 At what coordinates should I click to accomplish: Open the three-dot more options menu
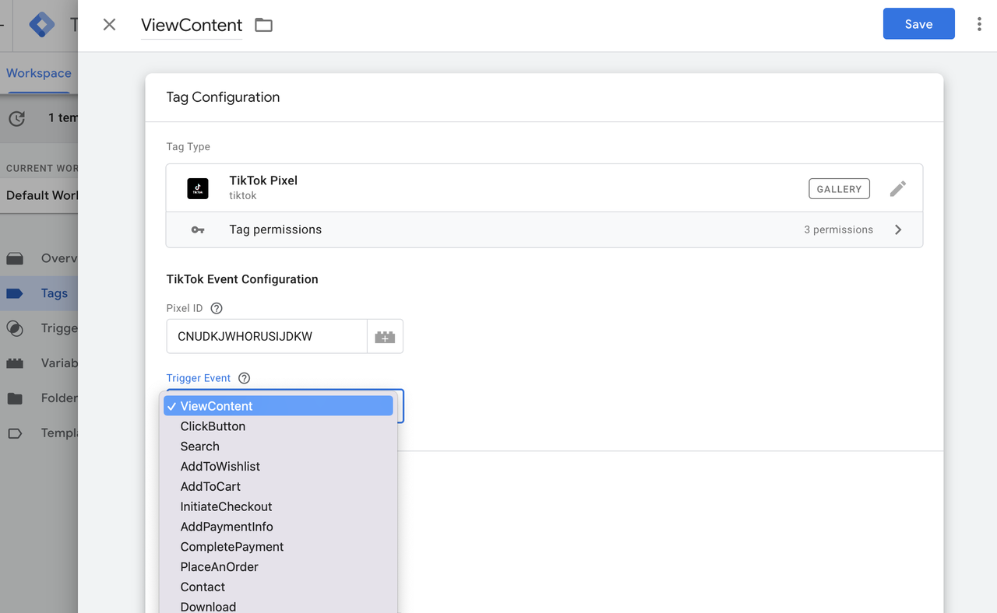pyautogui.click(x=979, y=24)
